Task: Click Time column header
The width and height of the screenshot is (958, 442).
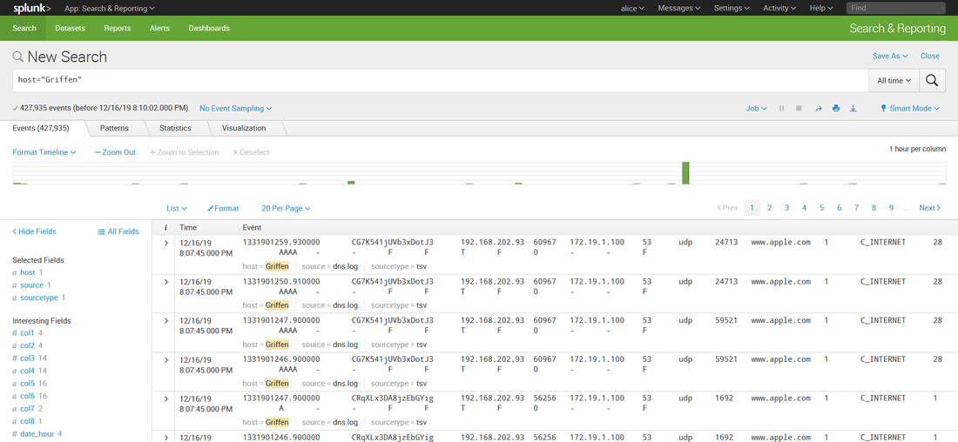Action: [x=188, y=228]
